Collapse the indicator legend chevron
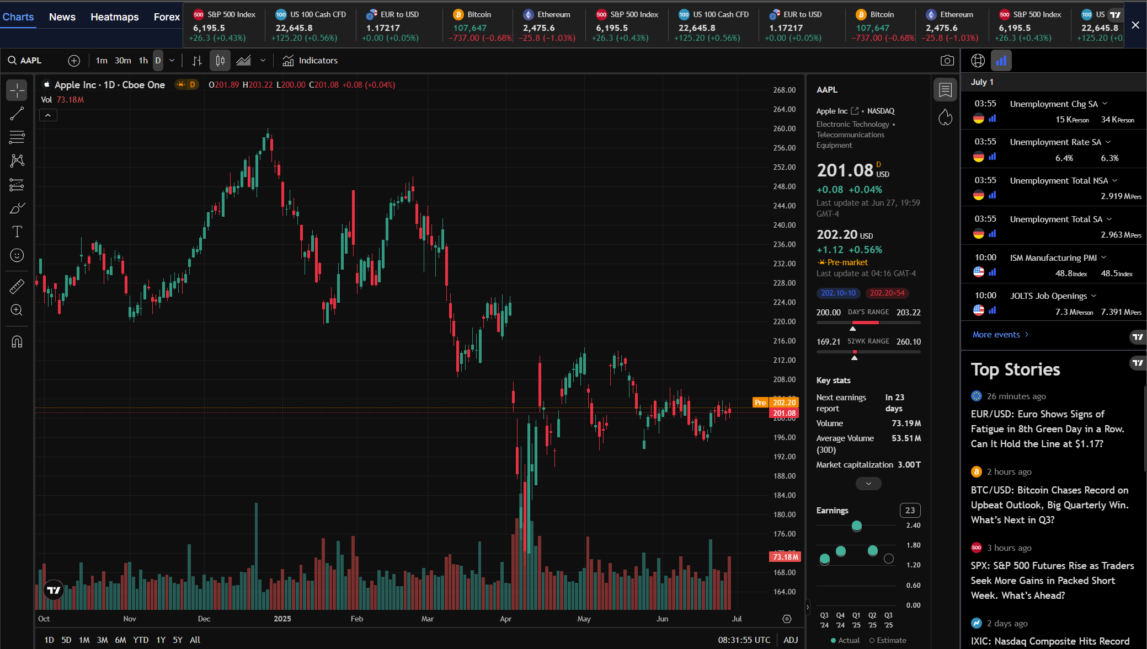 click(x=48, y=115)
